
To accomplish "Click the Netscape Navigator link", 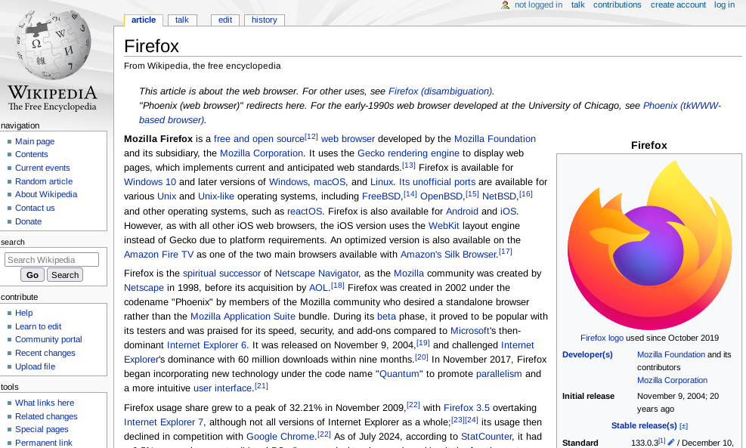I will click(317, 273).
